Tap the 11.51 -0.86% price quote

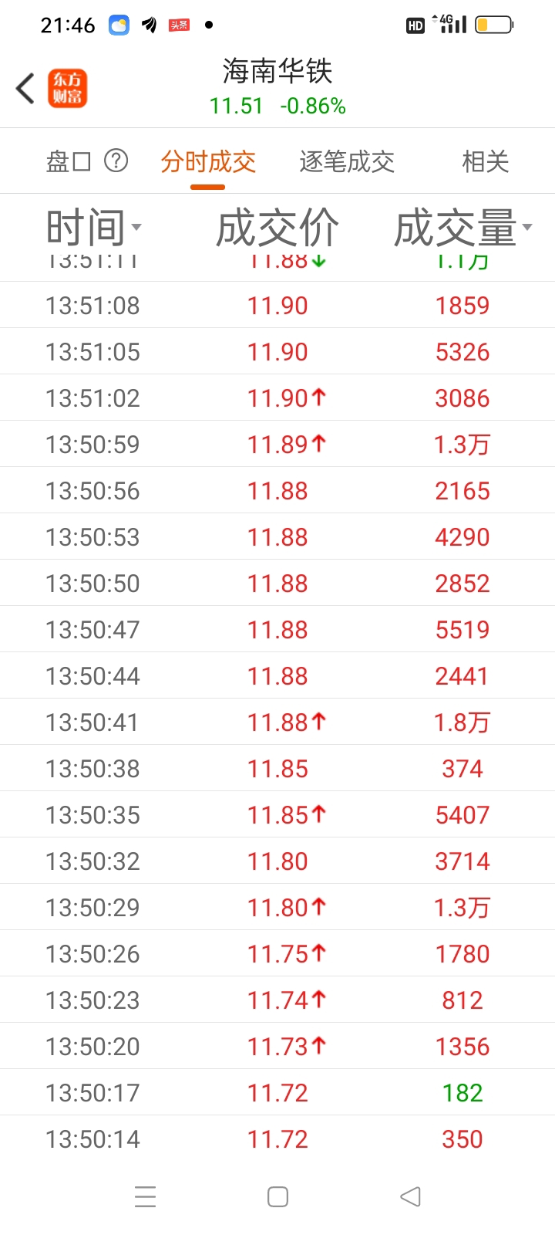pos(277,106)
